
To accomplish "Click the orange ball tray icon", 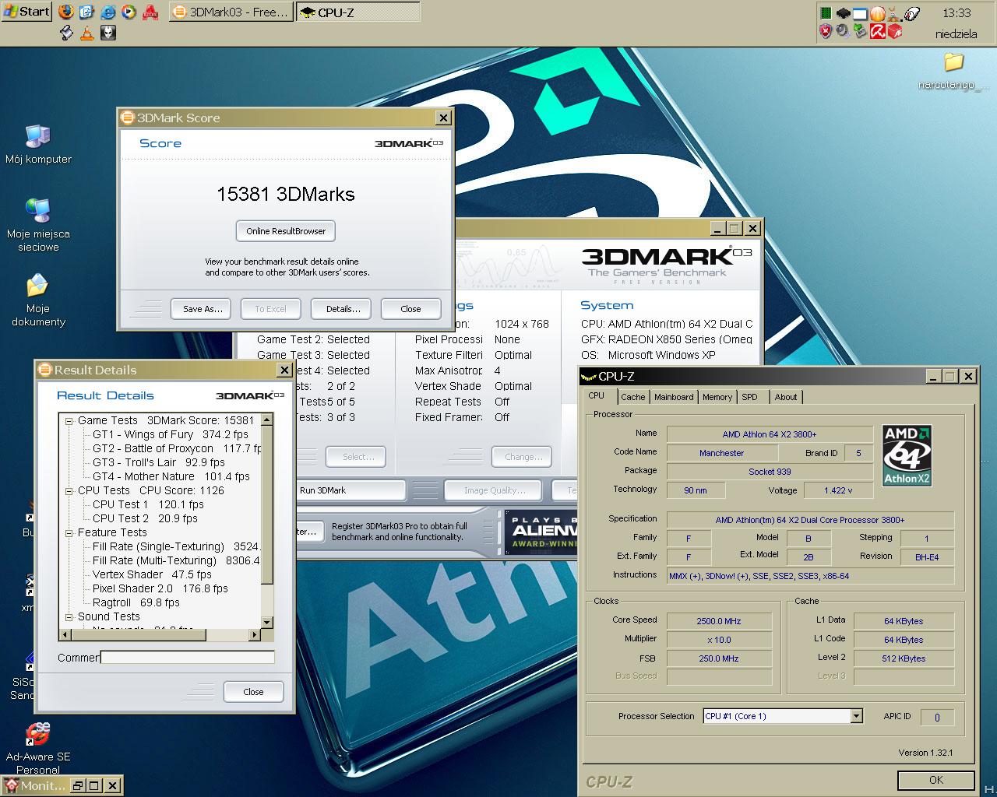I will (877, 12).
